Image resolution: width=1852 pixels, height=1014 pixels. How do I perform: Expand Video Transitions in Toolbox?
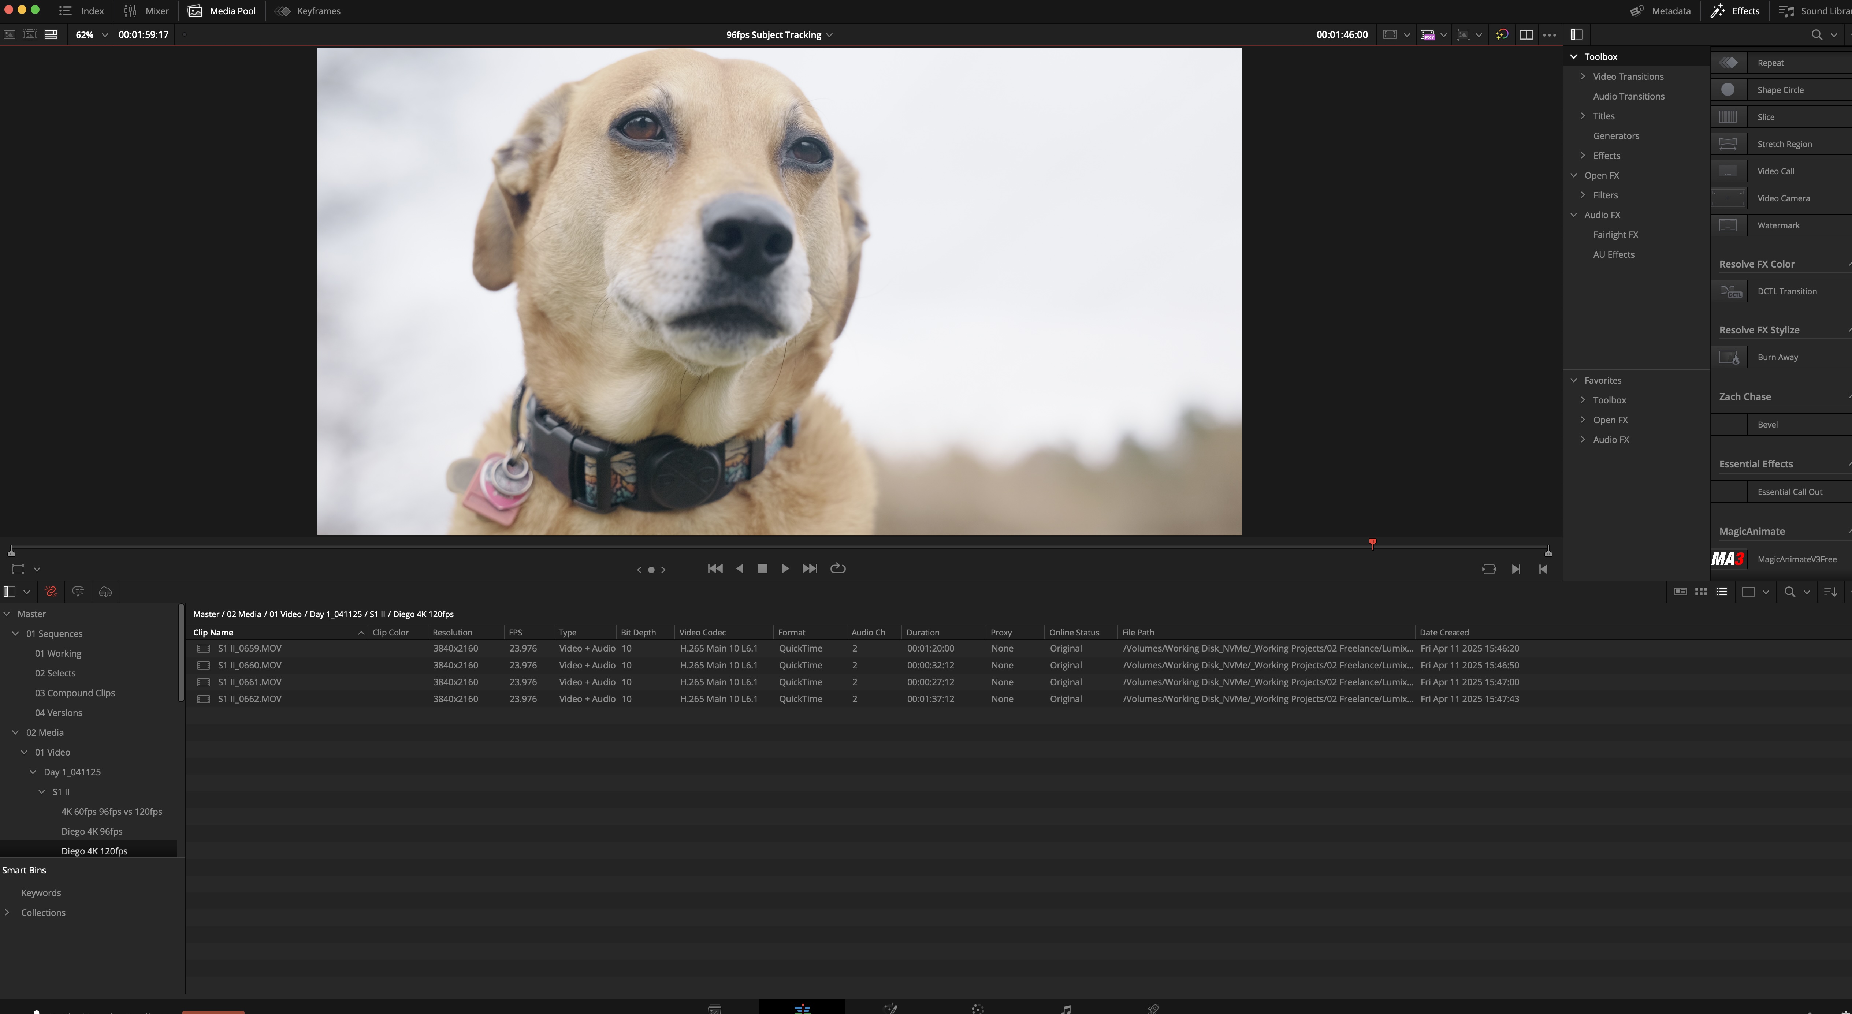tap(1583, 76)
